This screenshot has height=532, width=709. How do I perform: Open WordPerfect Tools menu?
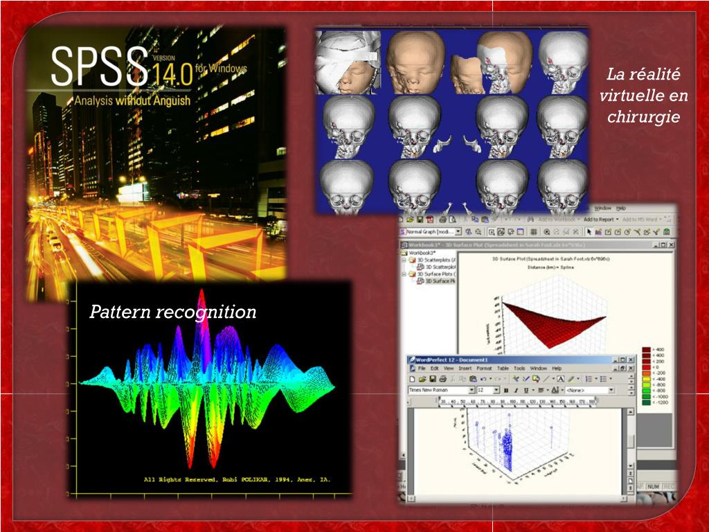click(519, 369)
